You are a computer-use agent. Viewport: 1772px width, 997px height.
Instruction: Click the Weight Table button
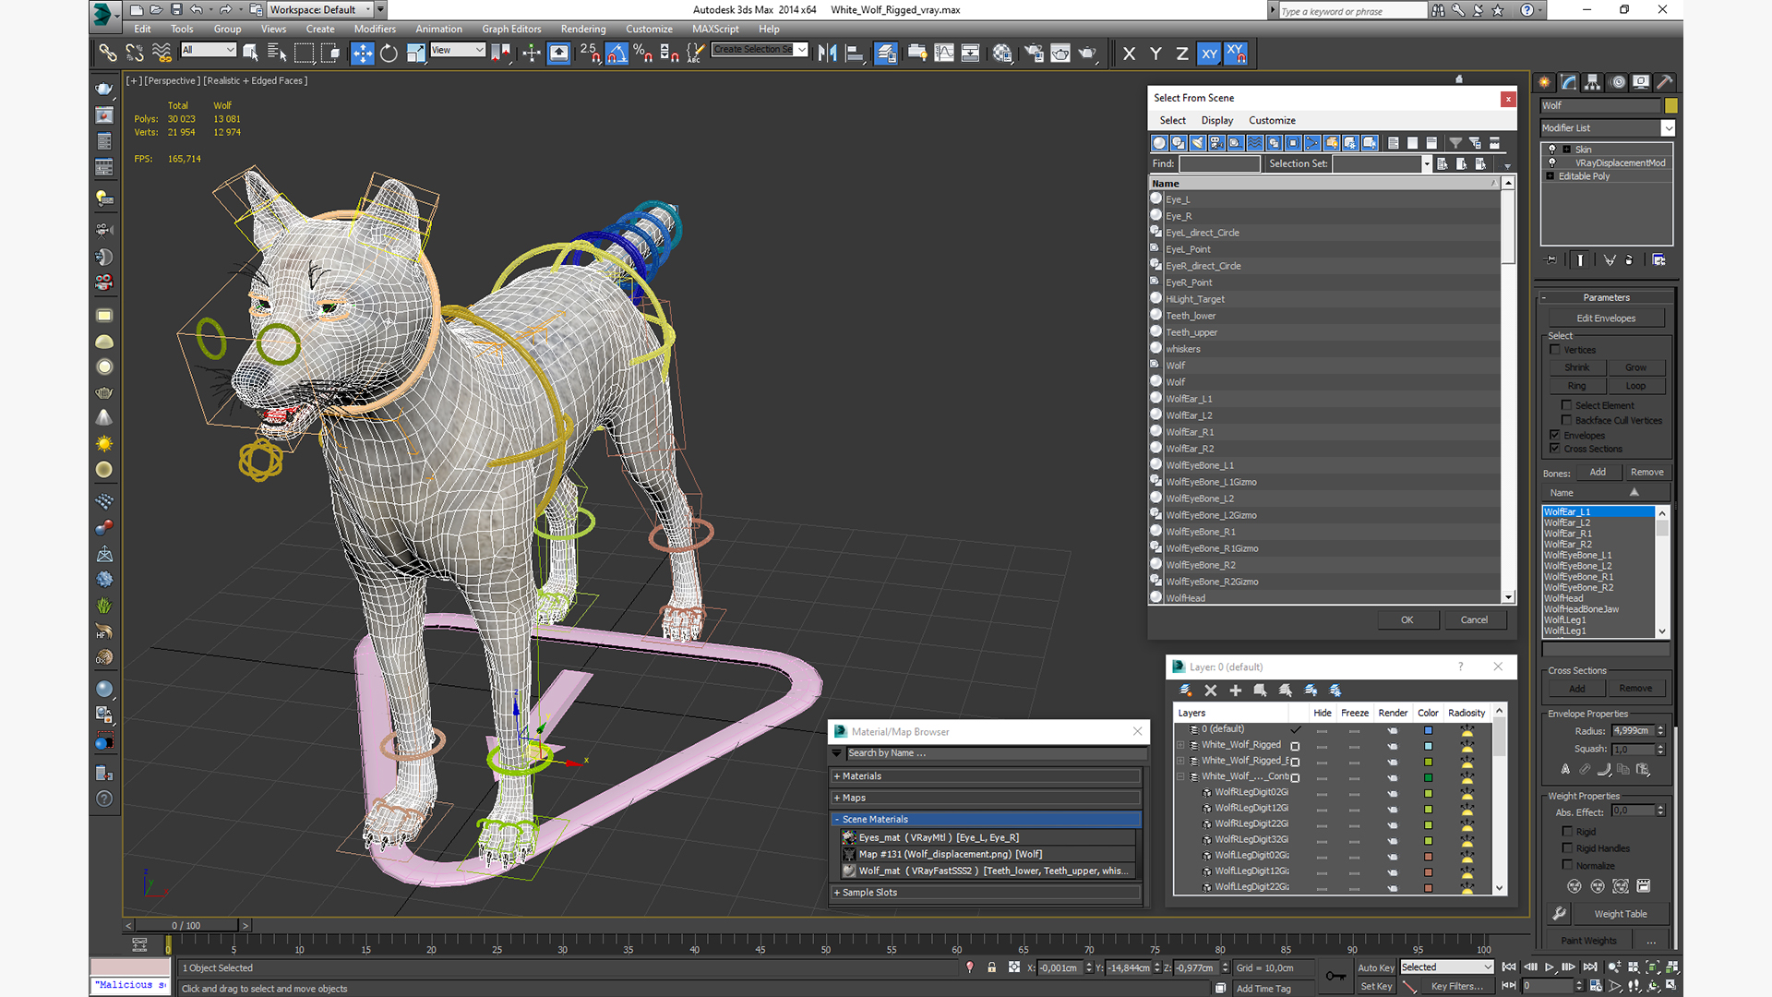[x=1620, y=914]
